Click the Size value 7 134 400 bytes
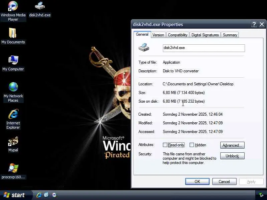The width and height of the screenshot is (267, 200). (184, 93)
